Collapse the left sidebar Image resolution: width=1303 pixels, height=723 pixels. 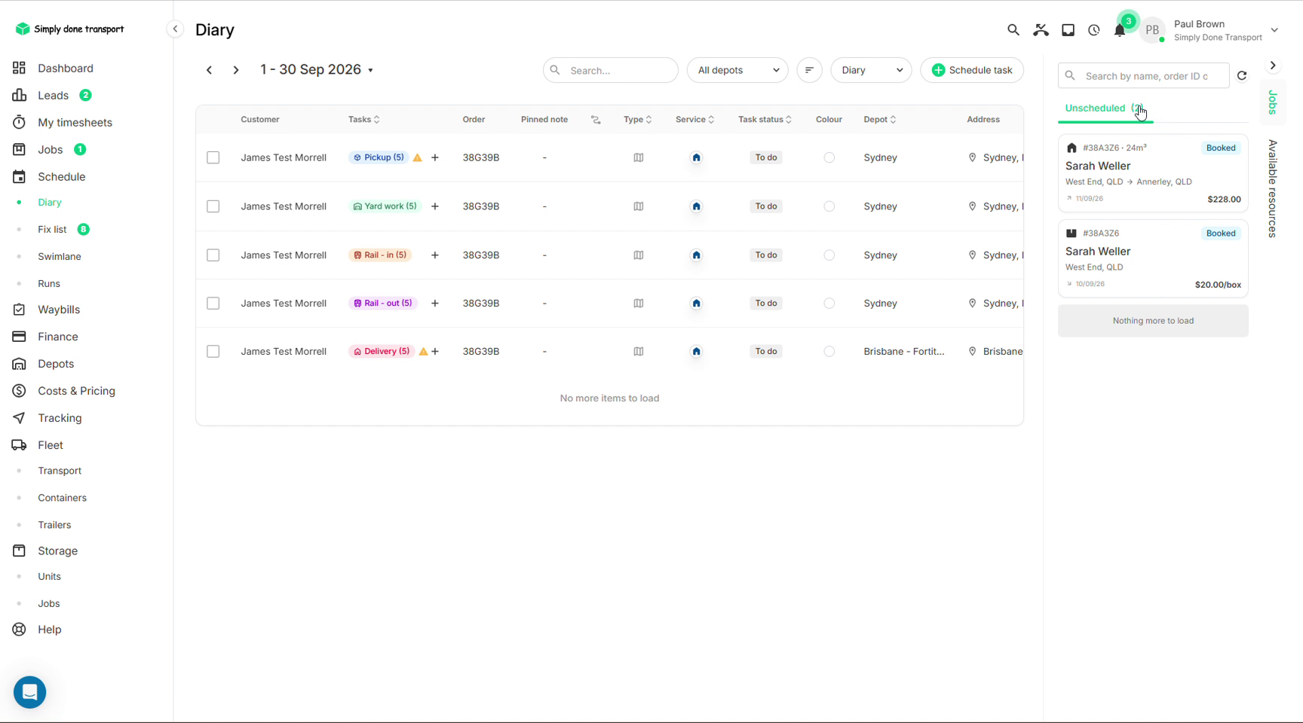[x=175, y=29]
